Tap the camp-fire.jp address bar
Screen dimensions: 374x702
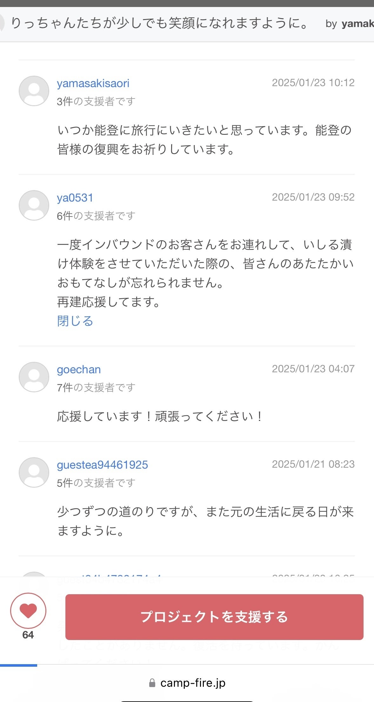(x=193, y=683)
